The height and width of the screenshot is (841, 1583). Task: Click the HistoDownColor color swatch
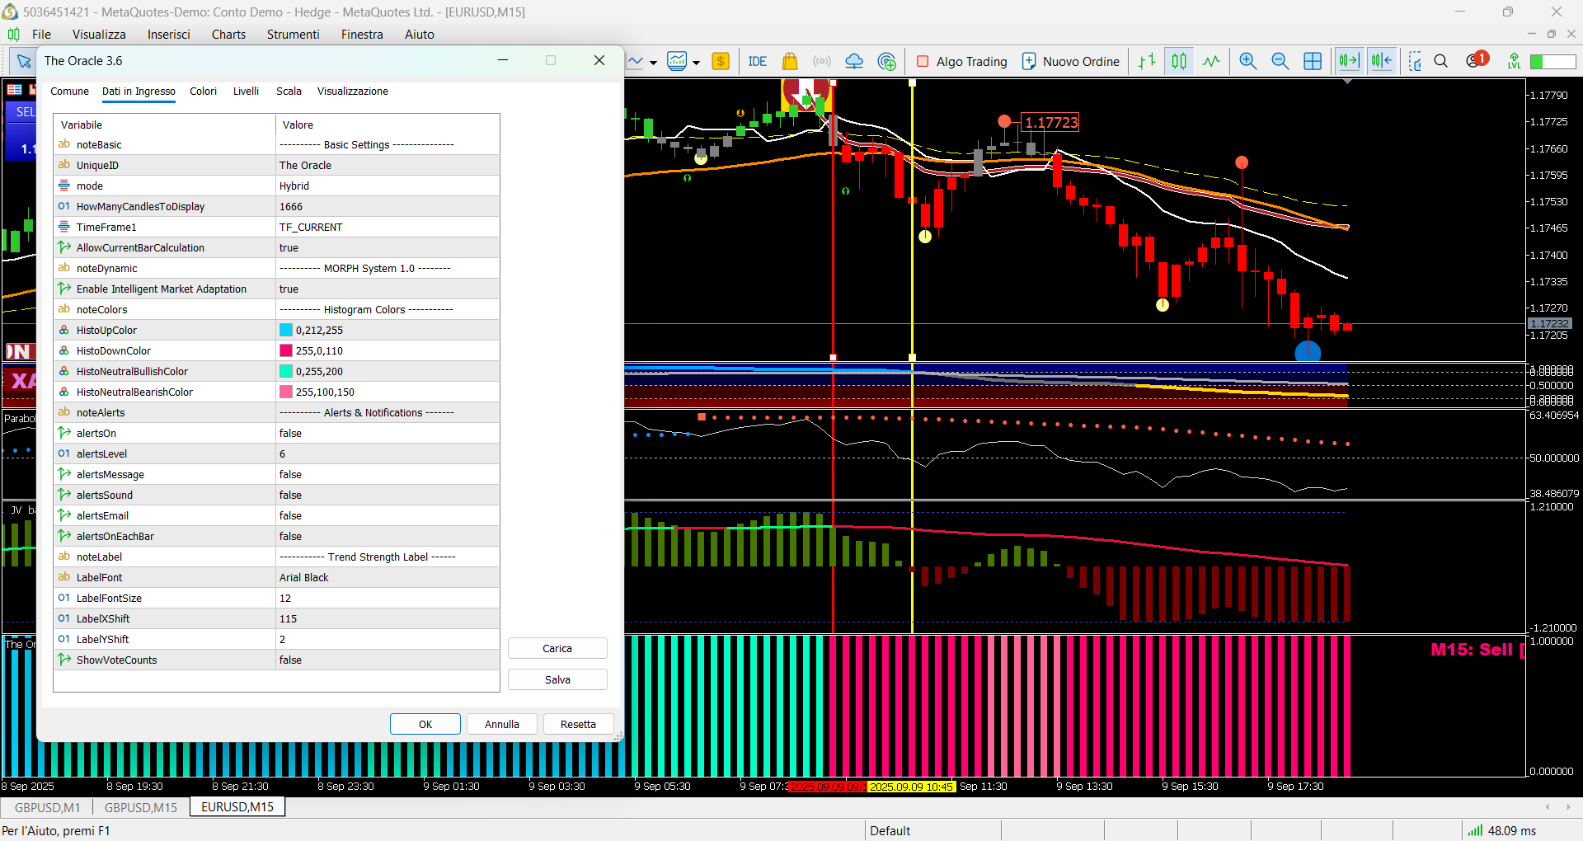pos(286,350)
